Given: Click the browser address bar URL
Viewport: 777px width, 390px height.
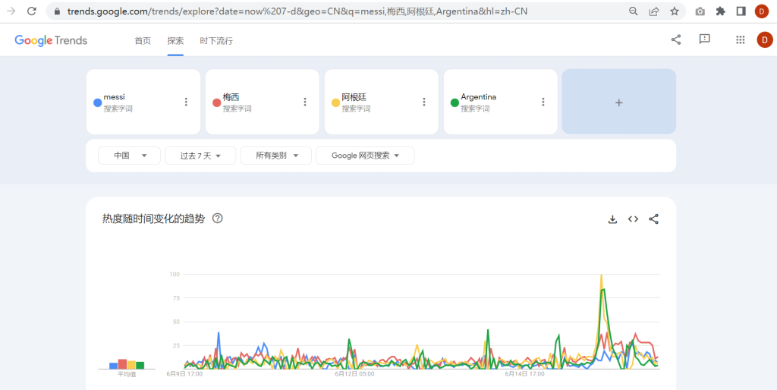Looking at the screenshot, I should click(297, 11).
